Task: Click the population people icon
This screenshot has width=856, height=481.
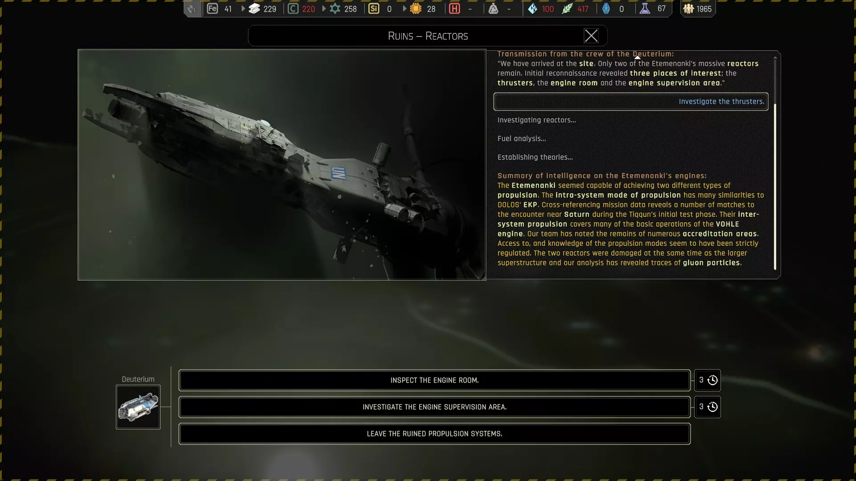Action: click(688, 8)
